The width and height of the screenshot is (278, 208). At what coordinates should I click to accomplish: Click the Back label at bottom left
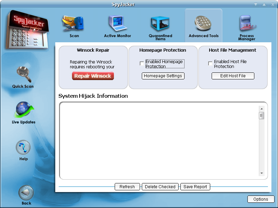click(x=26, y=203)
